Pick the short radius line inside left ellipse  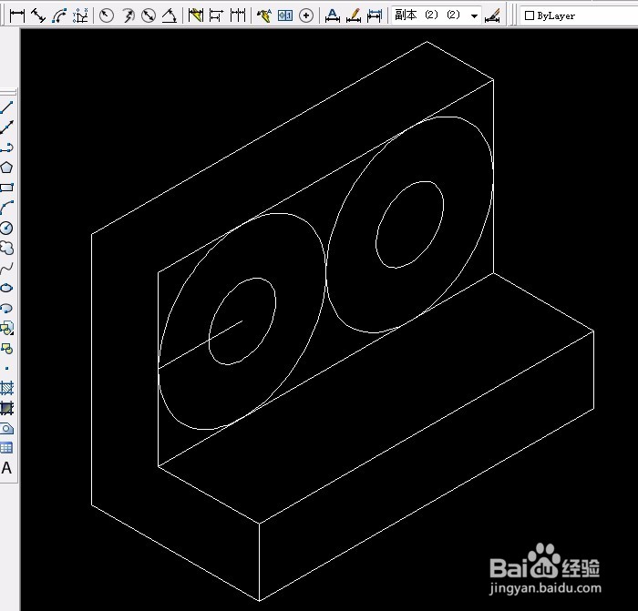pos(201,345)
